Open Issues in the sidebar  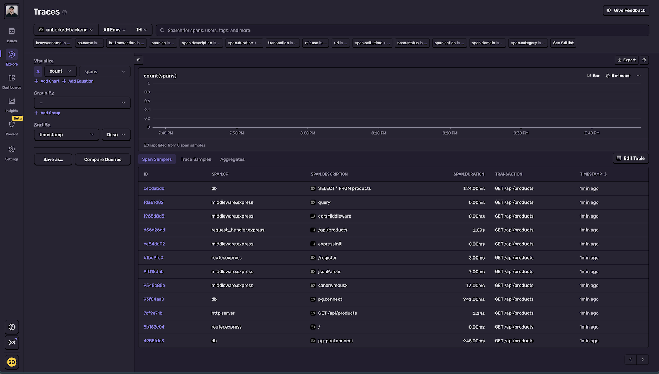pyautogui.click(x=12, y=35)
